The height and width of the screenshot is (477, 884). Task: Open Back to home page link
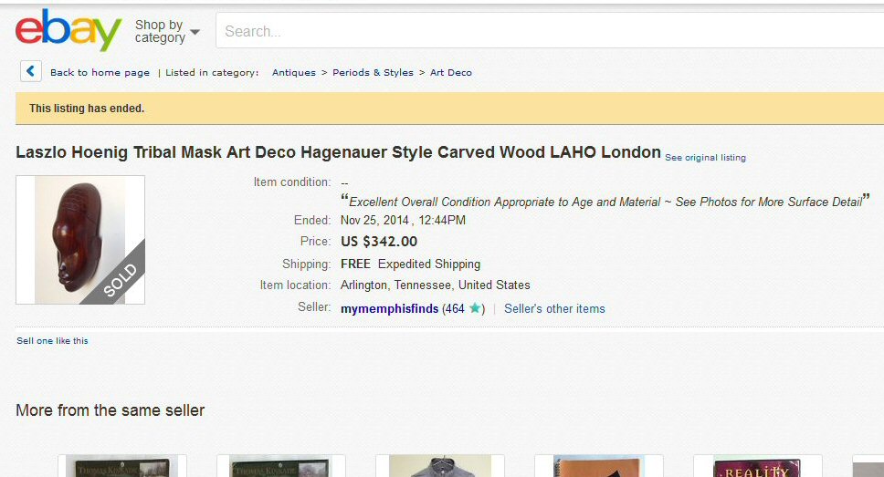pyautogui.click(x=100, y=73)
